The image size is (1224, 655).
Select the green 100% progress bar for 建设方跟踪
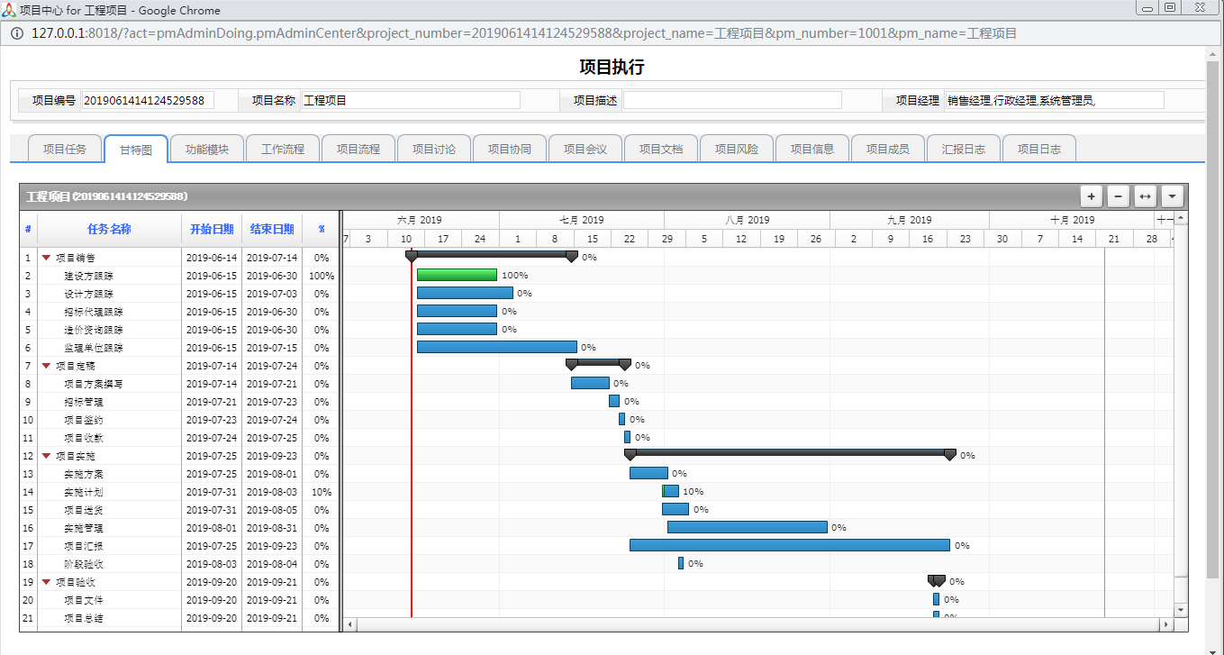click(x=457, y=275)
